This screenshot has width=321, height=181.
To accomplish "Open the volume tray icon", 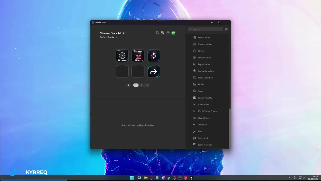I will [x=304, y=178].
